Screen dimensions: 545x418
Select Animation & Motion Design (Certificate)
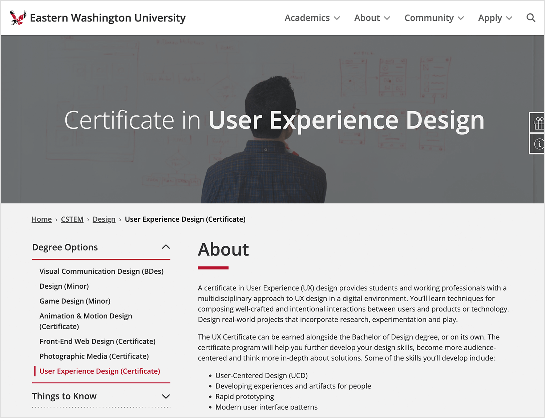[86, 321]
